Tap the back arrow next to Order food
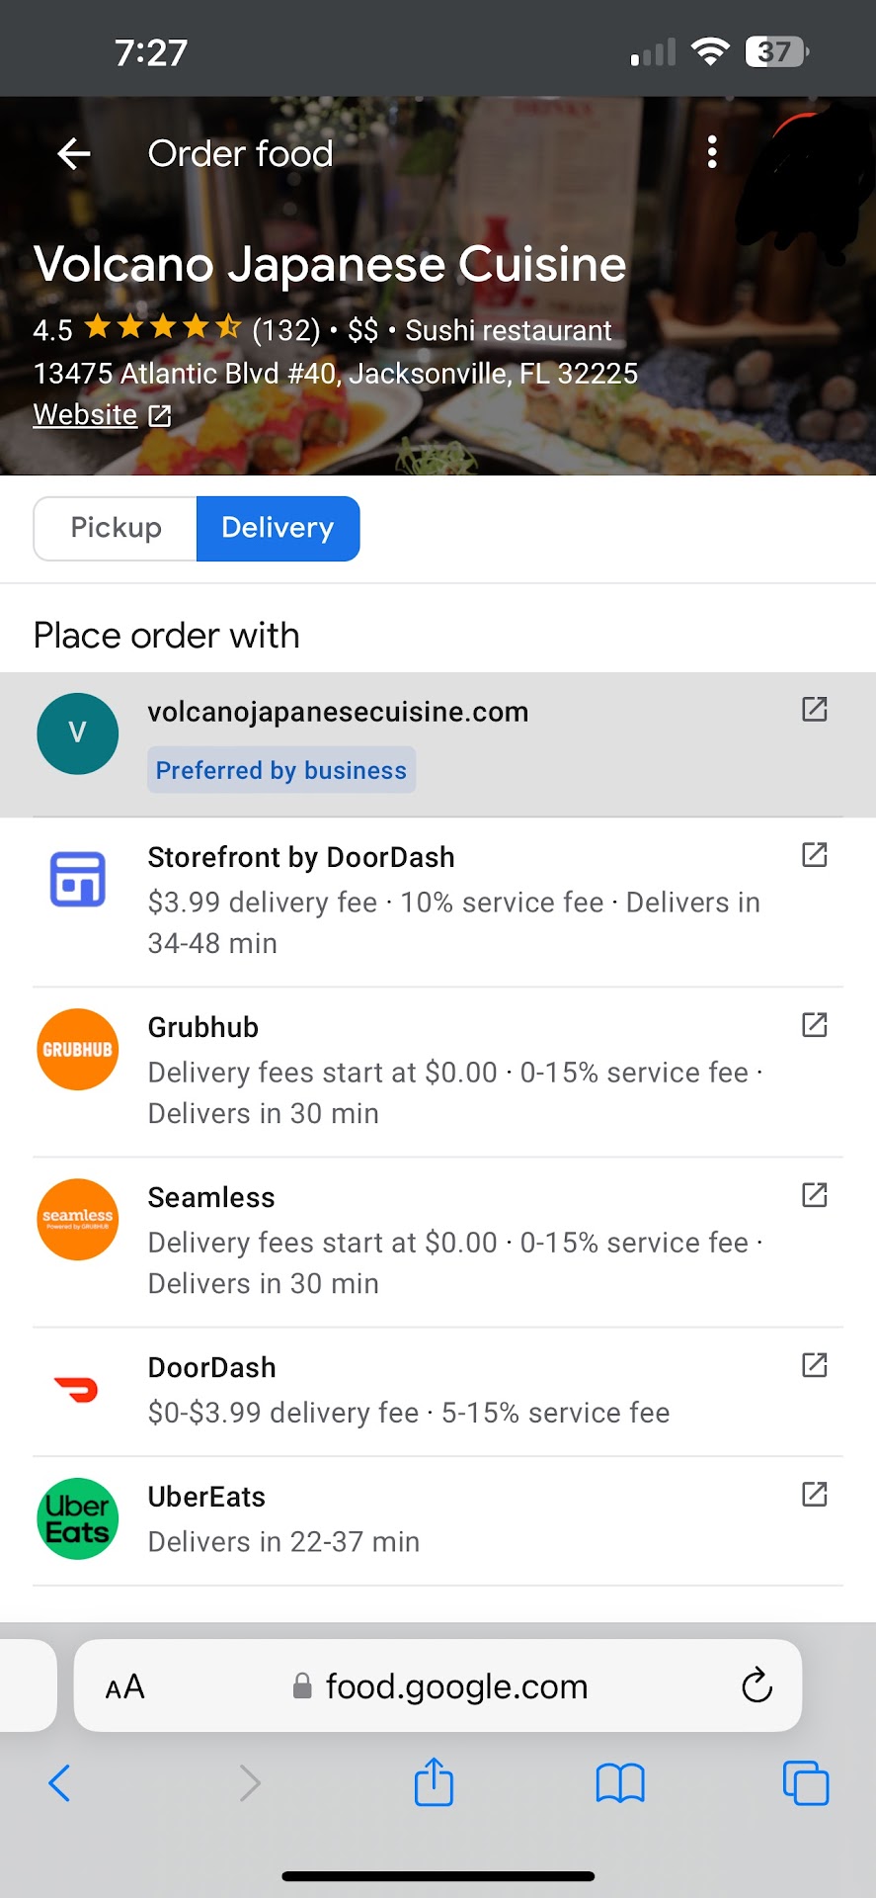876x1898 pixels. [74, 153]
